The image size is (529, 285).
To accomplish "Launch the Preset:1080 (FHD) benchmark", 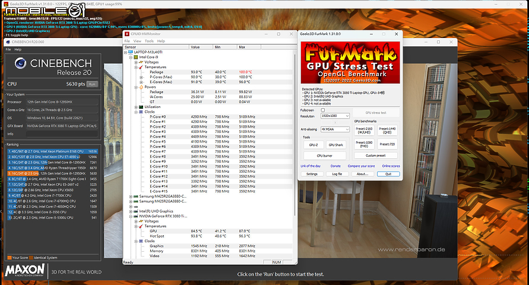I will pyautogui.click(x=364, y=144).
